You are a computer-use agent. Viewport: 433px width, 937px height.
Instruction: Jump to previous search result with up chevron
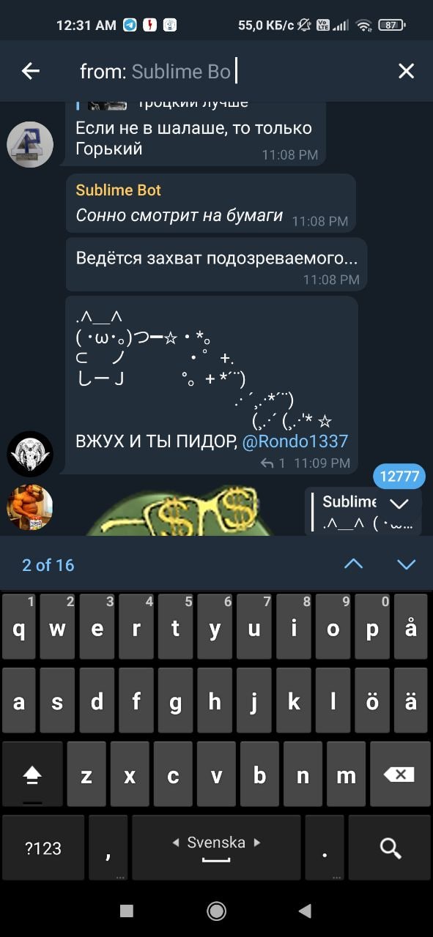(x=353, y=564)
